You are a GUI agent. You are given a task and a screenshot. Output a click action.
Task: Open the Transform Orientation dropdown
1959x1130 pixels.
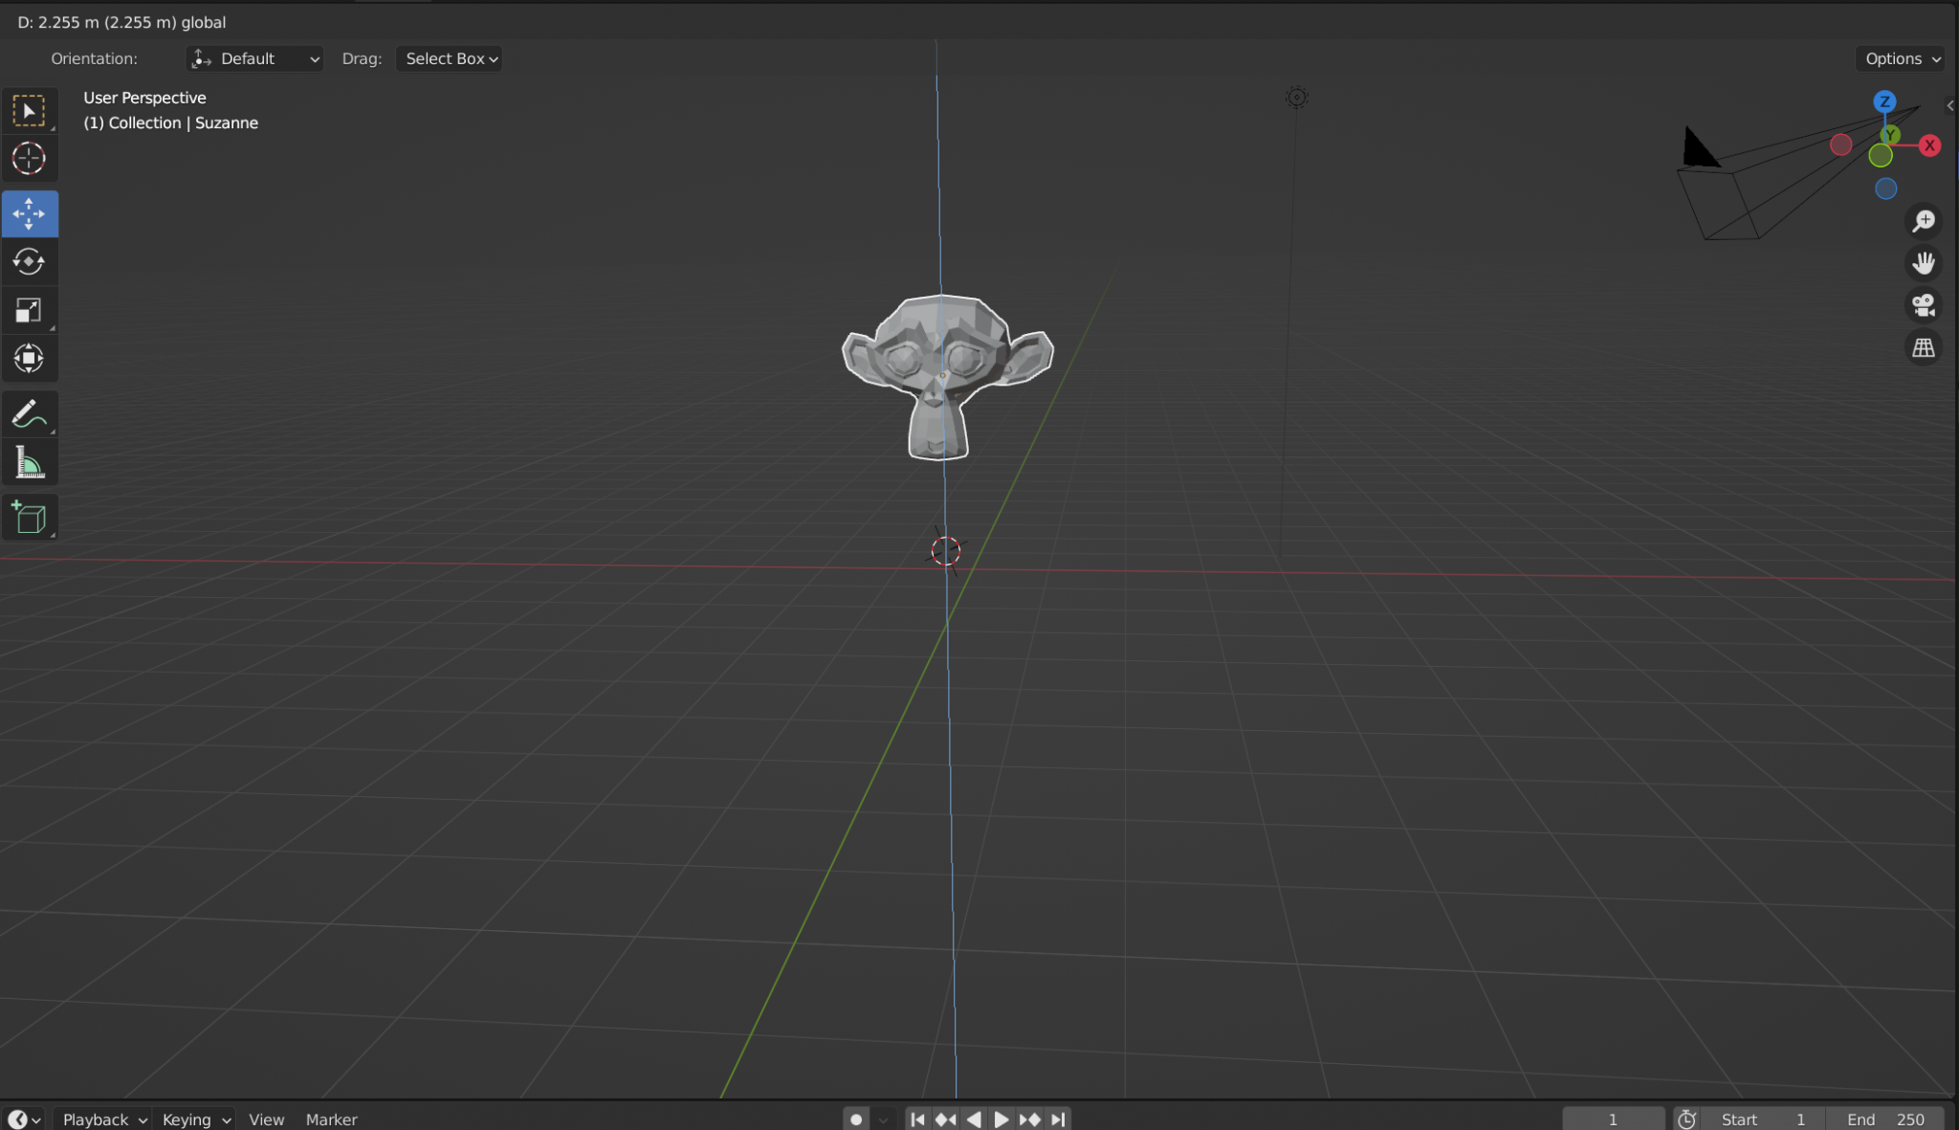253,58
